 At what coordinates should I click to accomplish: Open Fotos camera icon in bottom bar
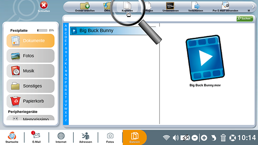(x=110, y=137)
